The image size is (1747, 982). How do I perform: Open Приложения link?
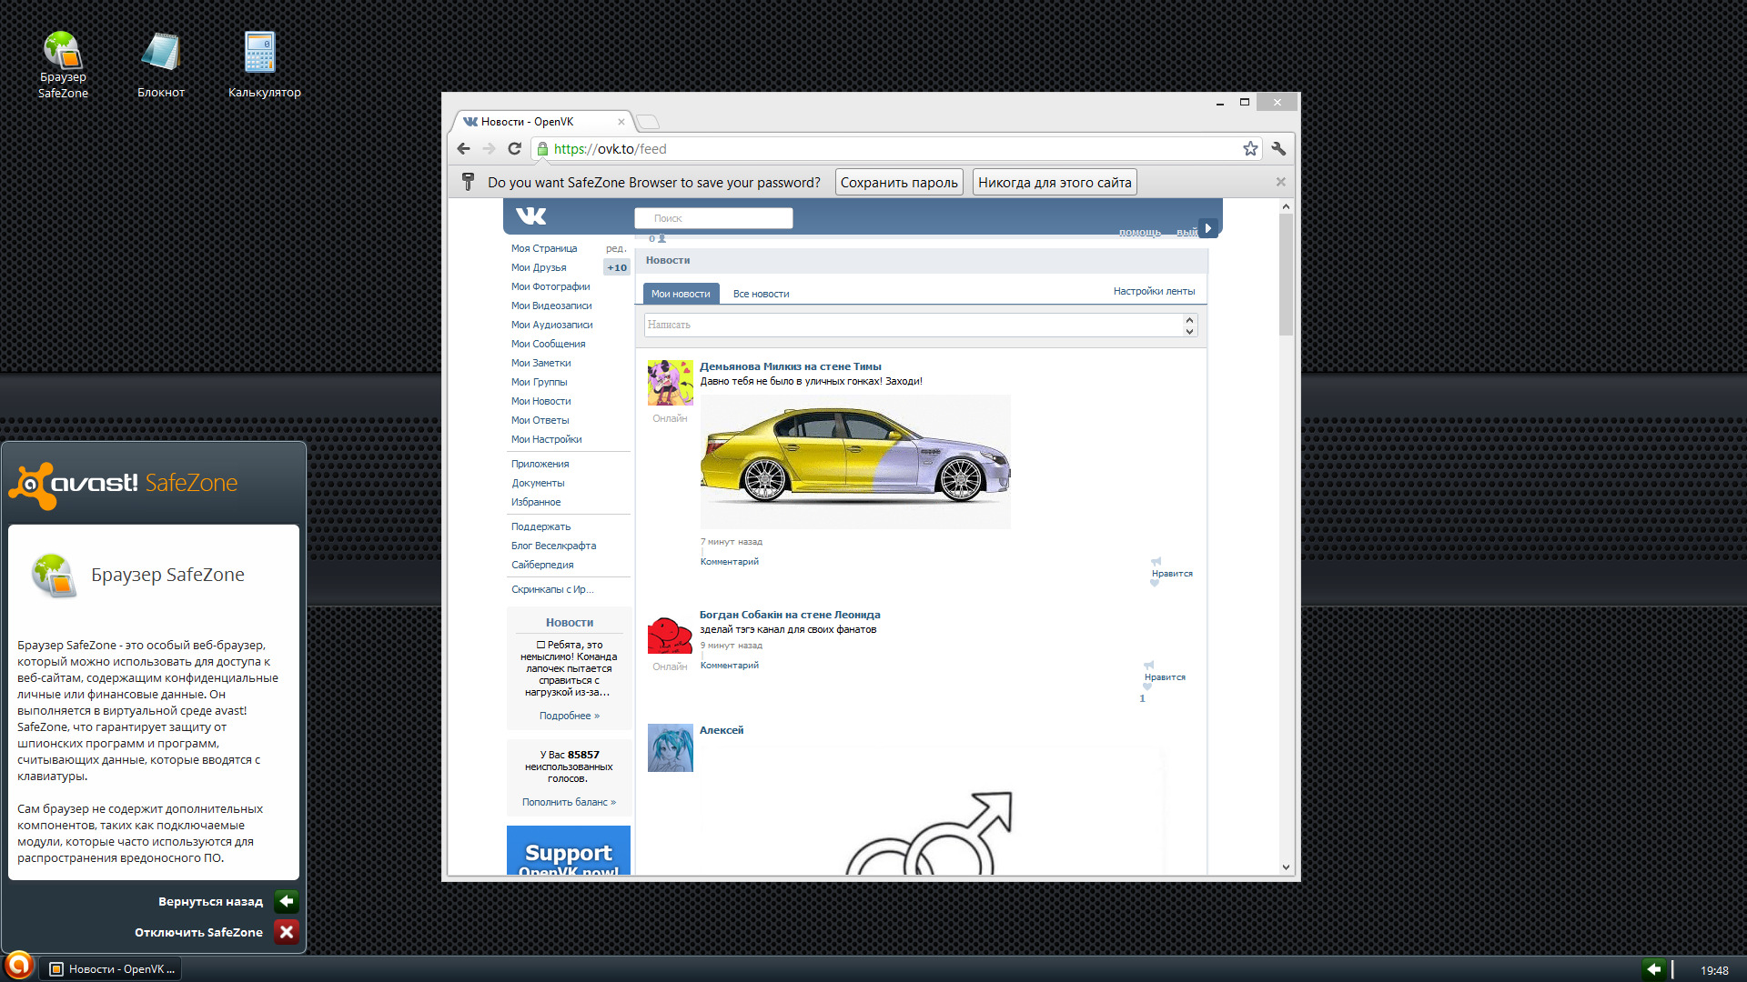(540, 464)
